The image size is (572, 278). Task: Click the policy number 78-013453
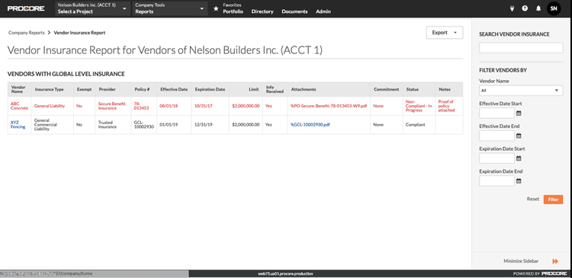click(x=141, y=106)
